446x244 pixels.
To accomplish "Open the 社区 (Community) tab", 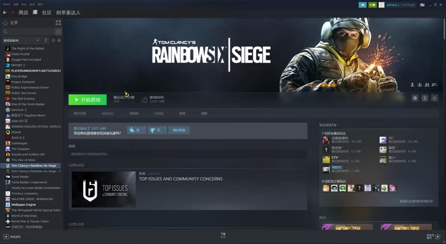I will pos(47,13).
